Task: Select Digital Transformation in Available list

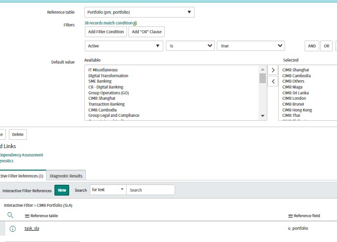Action: click(108, 76)
